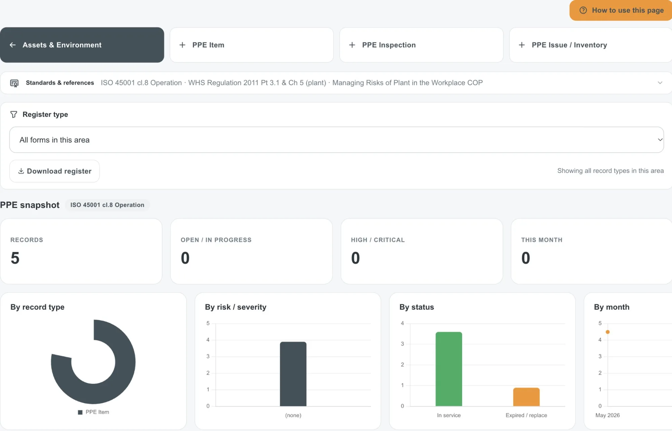Viewport: 672px width, 431px height.
Task: Add a PPE Issue / Inventory record
Action: [591, 45]
